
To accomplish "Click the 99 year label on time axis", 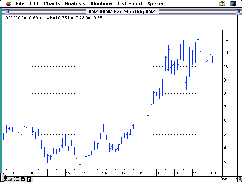I will 195,173.
